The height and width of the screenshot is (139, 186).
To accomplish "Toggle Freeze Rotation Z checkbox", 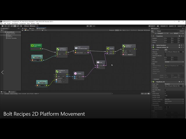I will tap(165, 109).
